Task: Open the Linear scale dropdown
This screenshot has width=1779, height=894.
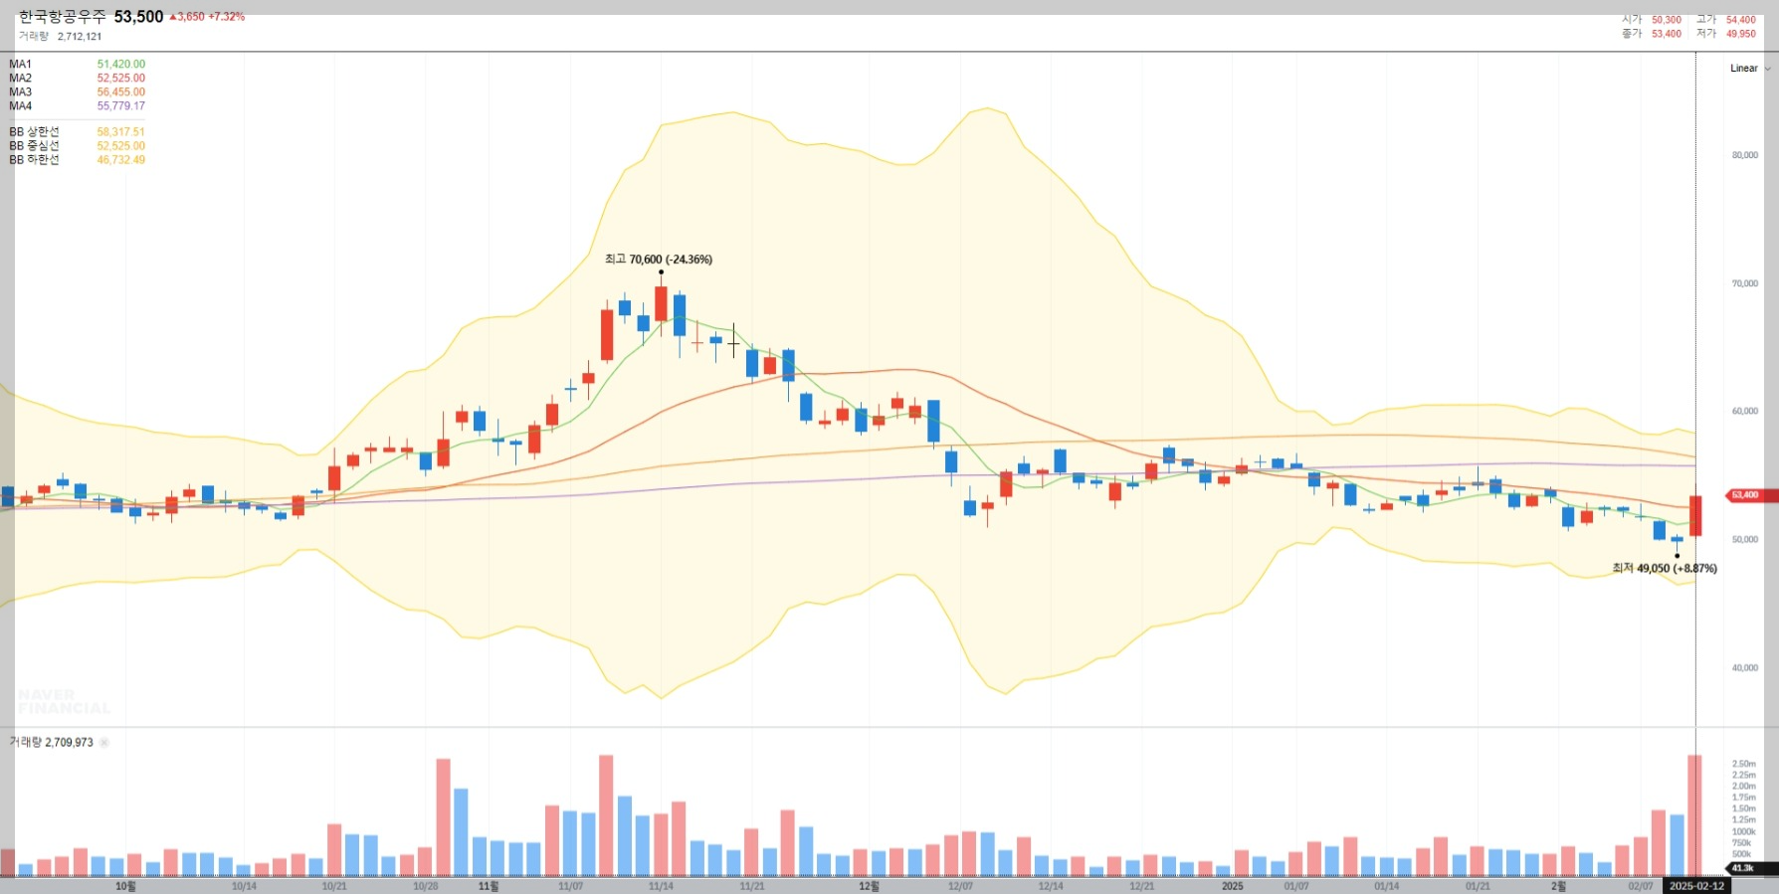Action: click(1750, 69)
